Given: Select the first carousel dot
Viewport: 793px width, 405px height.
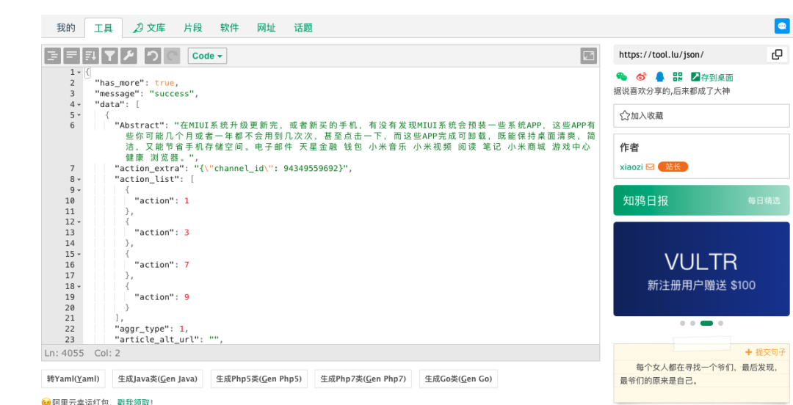Looking at the screenshot, I should tap(683, 323).
